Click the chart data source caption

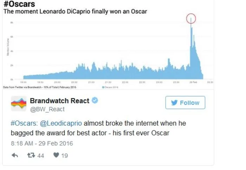pyautogui.click(x=39, y=87)
